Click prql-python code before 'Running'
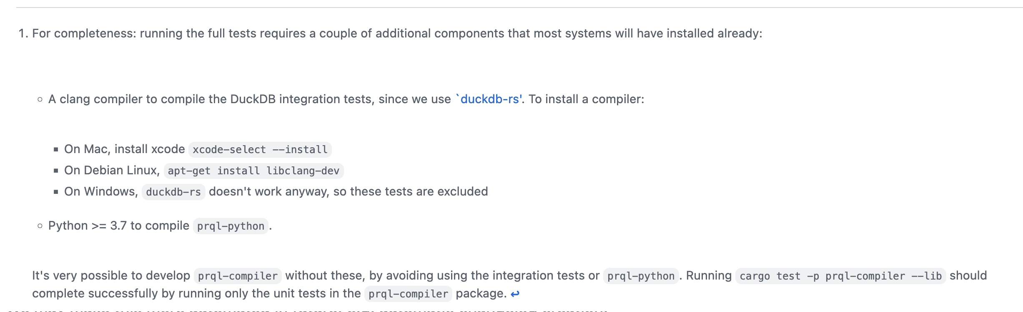Image resolution: width=1023 pixels, height=312 pixels. tap(641, 276)
